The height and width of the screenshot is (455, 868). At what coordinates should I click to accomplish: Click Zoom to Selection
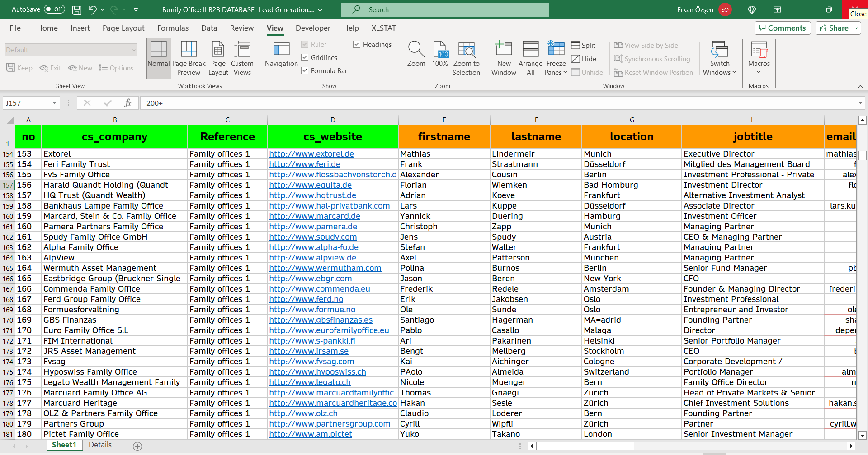pos(466,59)
